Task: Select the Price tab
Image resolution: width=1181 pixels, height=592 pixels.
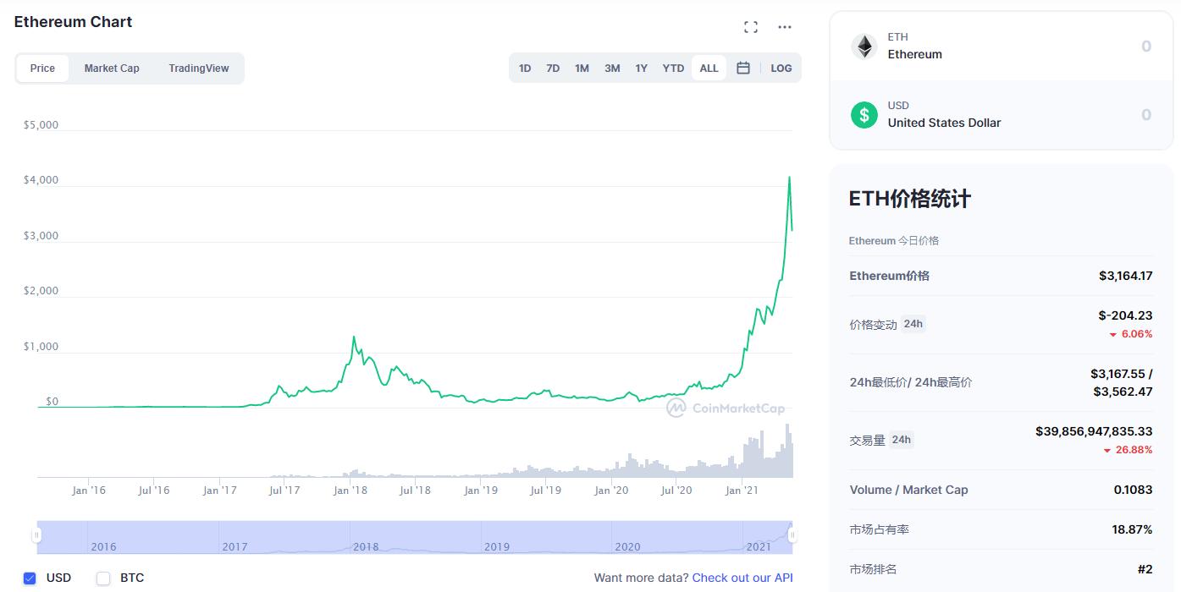Action: click(42, 69)
